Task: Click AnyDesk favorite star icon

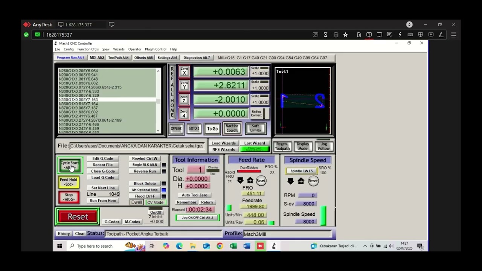Action: click(x=345, y=35)
